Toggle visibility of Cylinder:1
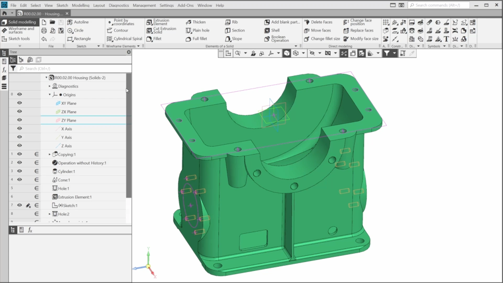Image resolution: width=503 pixels, height=283 pixels. click(19, 171)
